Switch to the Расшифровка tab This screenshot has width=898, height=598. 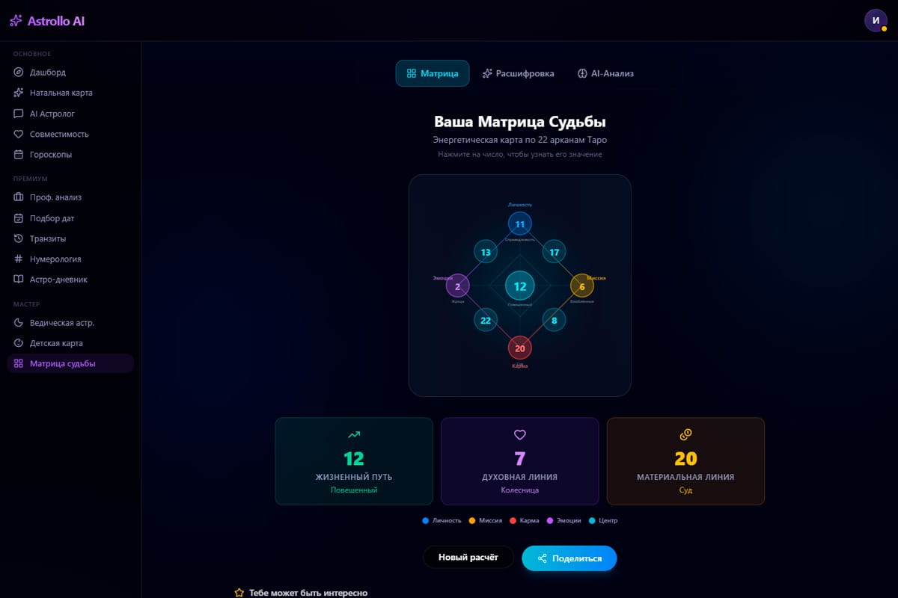518,73
